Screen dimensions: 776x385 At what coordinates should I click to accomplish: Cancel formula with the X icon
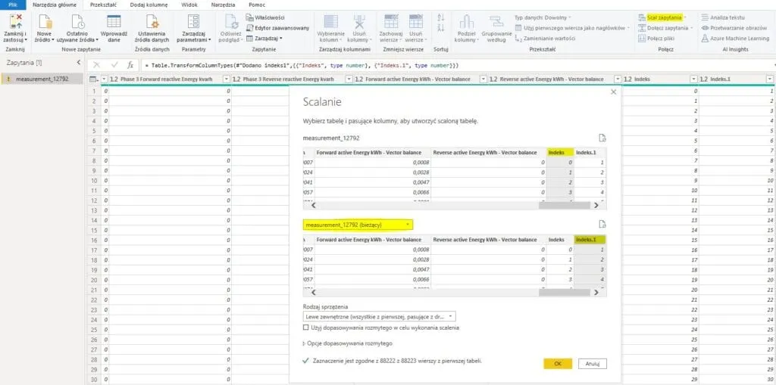[97, 65]
